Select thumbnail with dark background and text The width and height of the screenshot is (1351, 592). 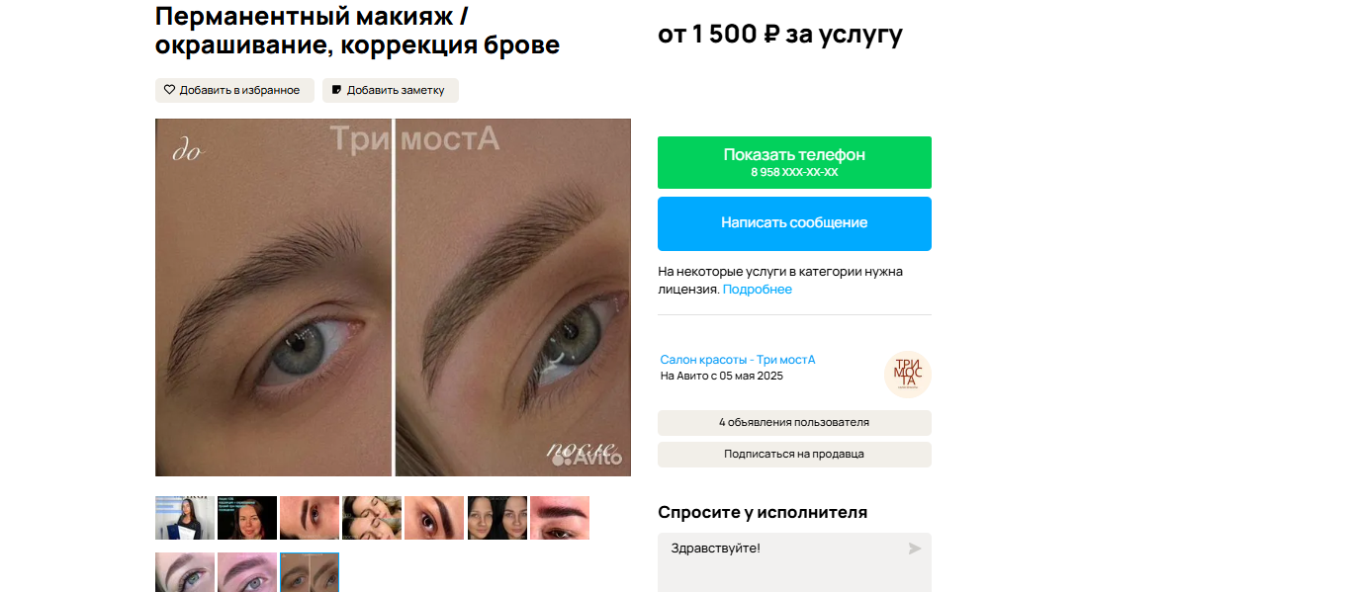pos(247,518)
